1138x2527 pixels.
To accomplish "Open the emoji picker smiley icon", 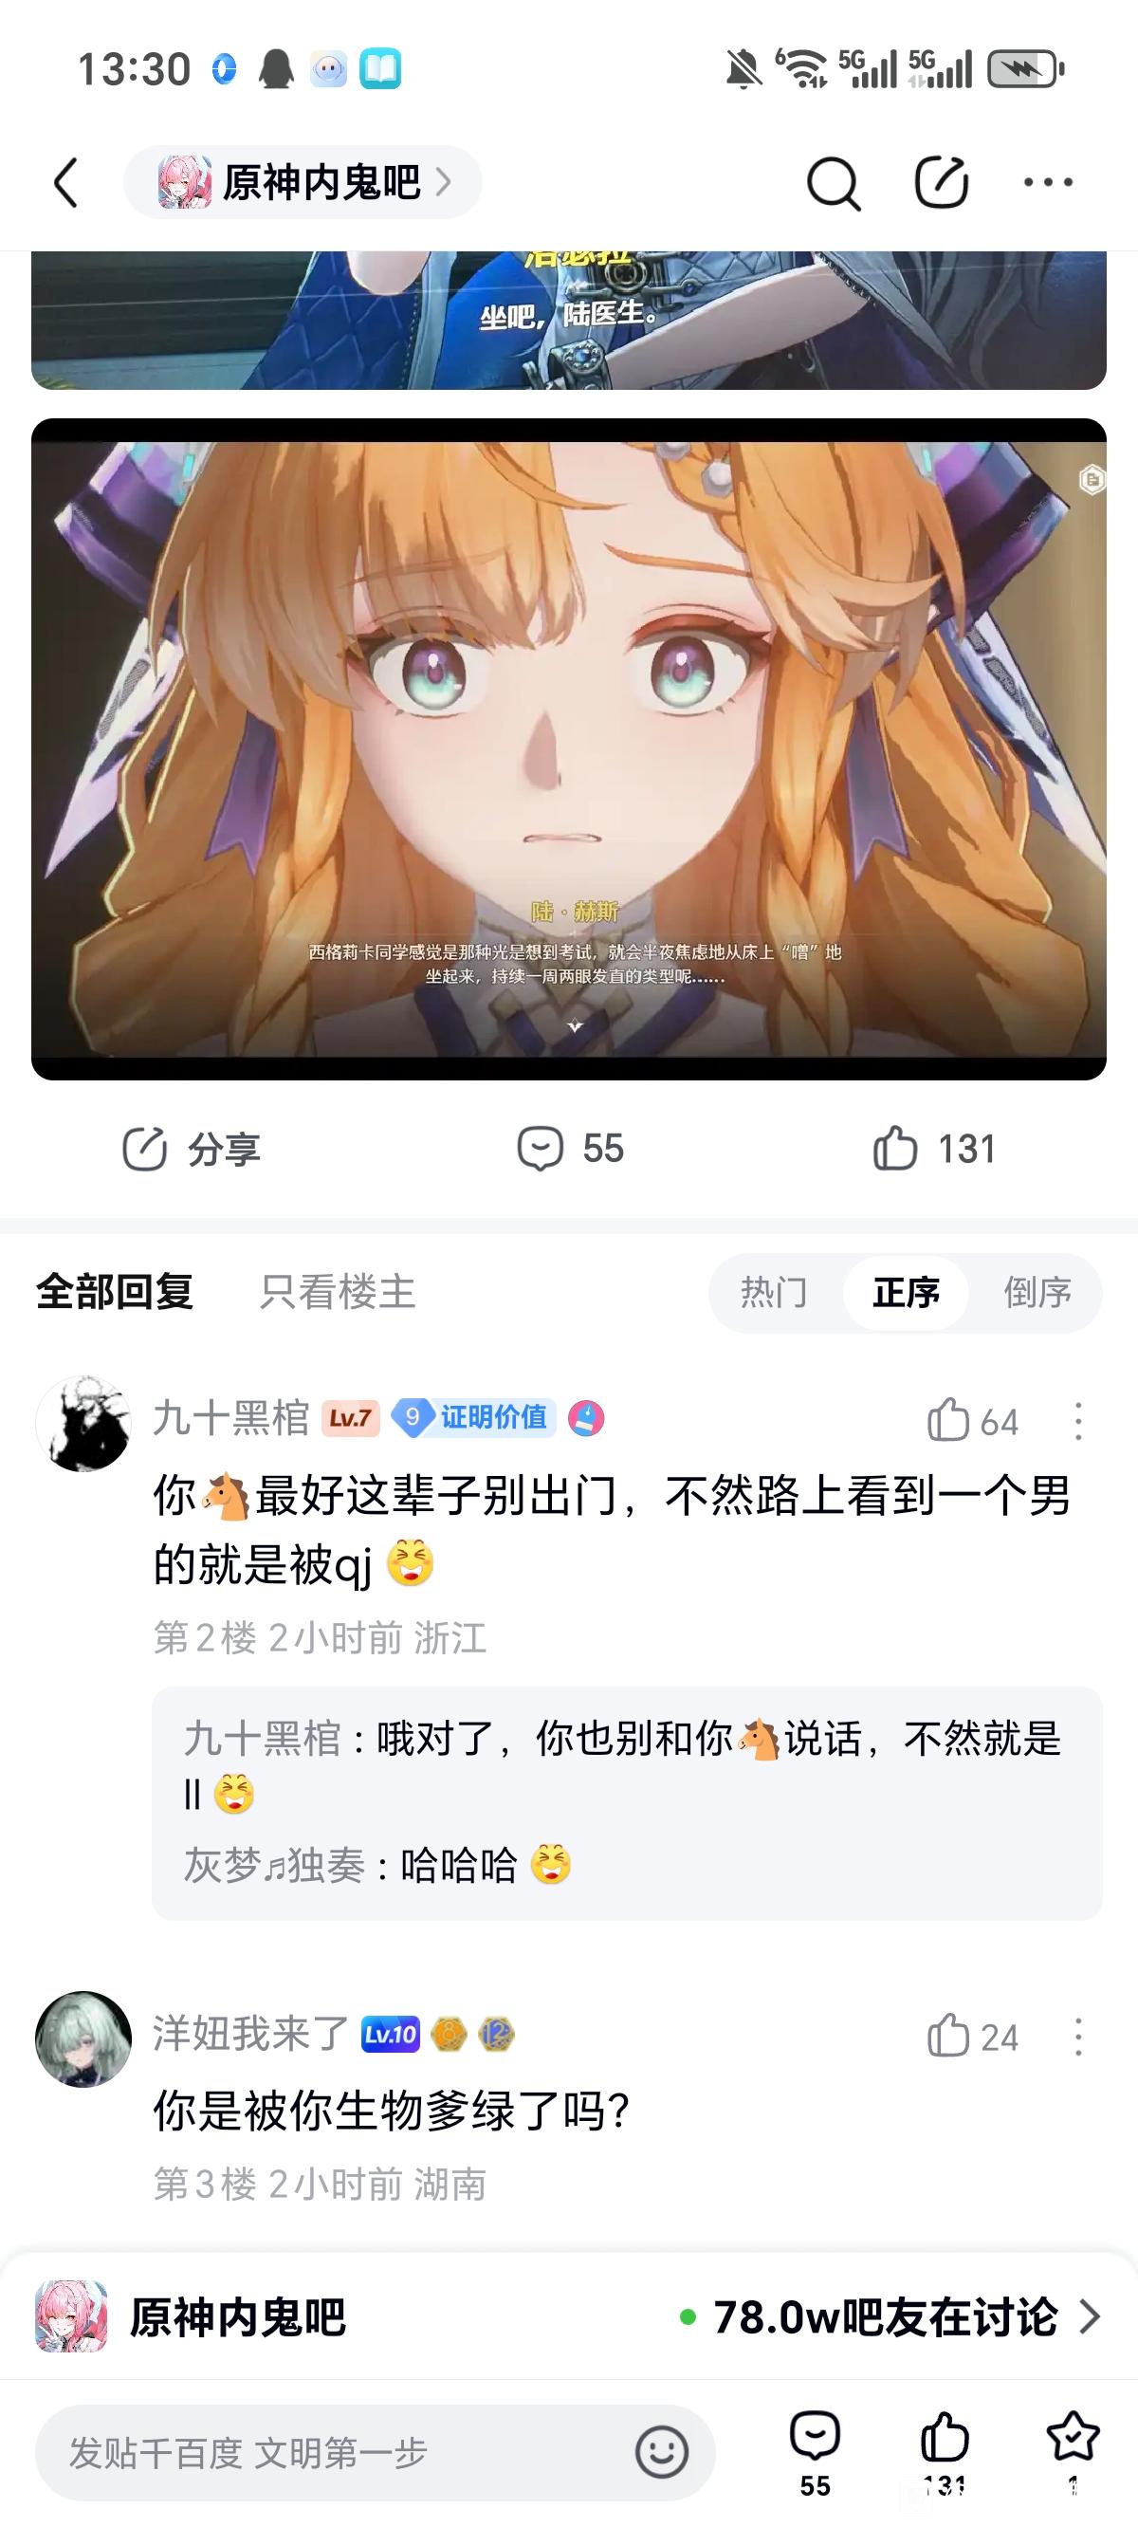I will pos(661,2451).
